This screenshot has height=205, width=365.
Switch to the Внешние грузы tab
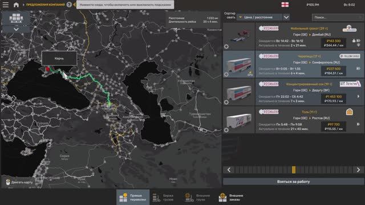point(197,198)
